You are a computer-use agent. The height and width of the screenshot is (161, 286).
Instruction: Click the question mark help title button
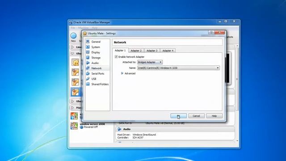(x=211, y=33)
